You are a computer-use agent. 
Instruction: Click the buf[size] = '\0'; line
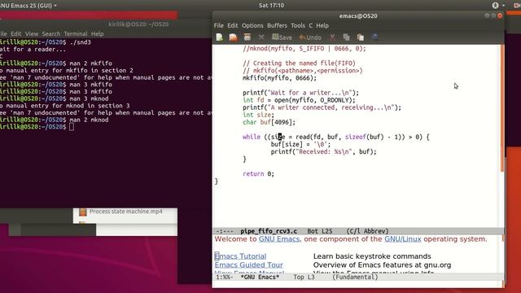click(x=300, y=145)
